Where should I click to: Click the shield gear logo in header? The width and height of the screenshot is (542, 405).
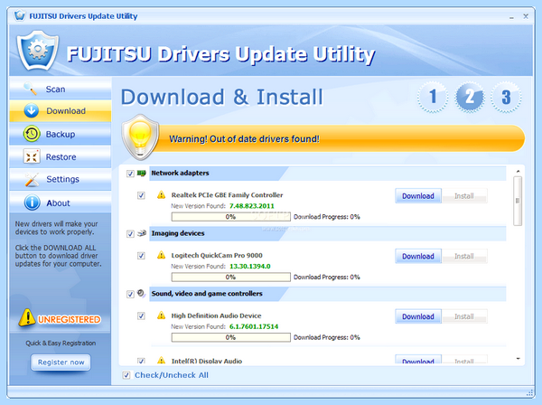[37, 51]
